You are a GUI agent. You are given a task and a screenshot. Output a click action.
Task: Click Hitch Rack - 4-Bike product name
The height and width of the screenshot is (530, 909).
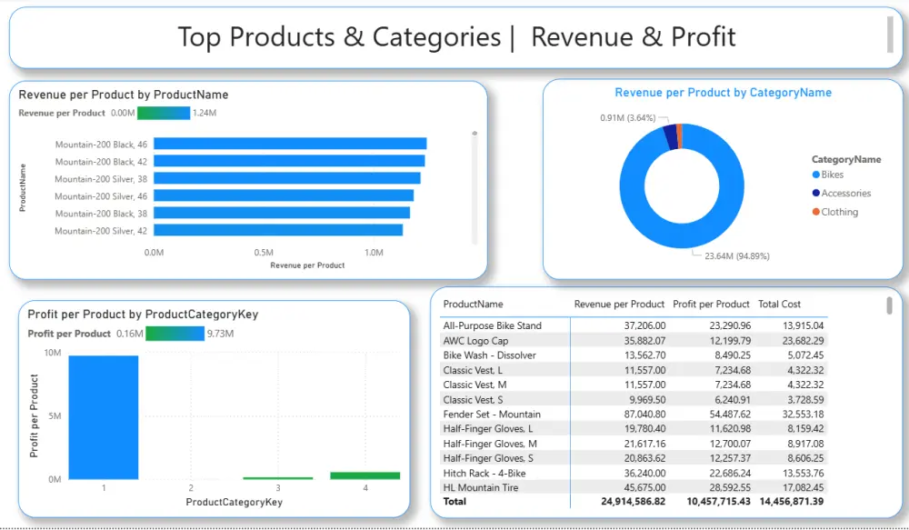(484, 473)
